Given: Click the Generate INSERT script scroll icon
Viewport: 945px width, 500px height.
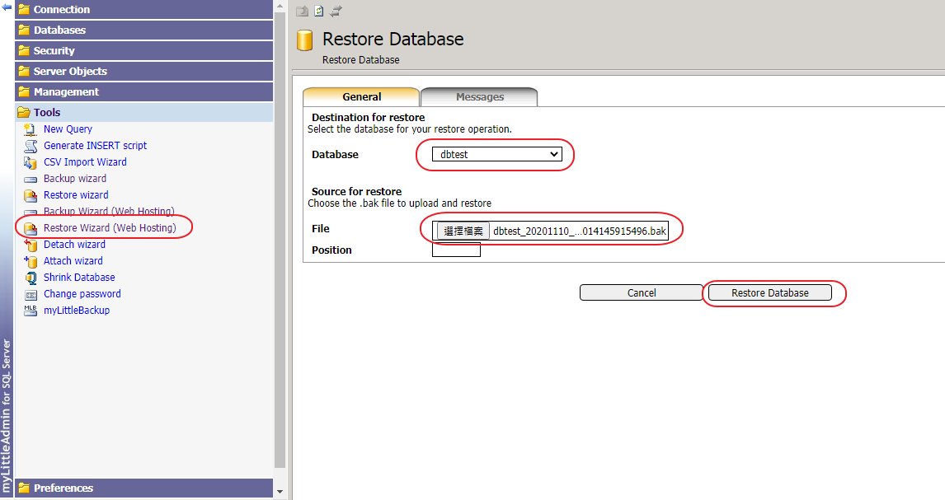Looking at the screenshot, I should [31, 146].
